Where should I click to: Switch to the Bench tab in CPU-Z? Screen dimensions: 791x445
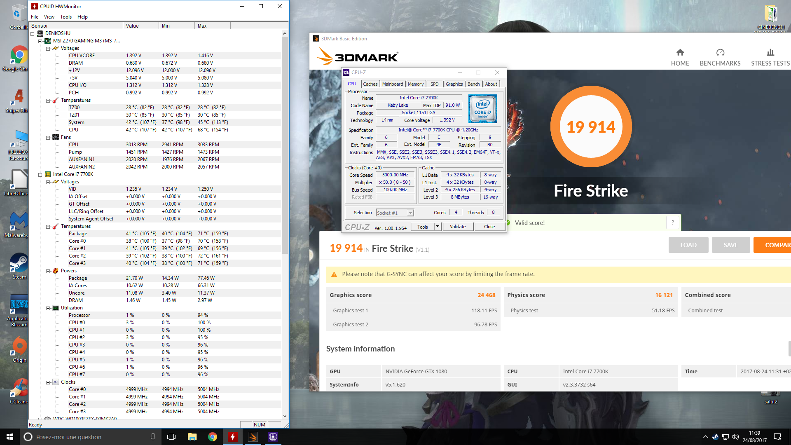click(x=474, y=84)
